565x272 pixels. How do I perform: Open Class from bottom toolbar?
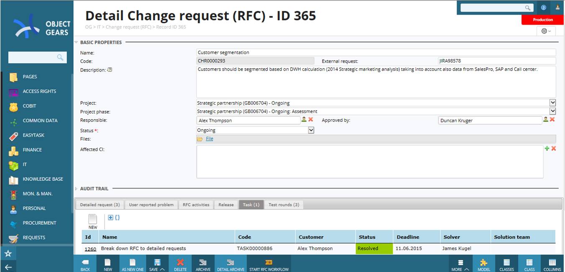click(529, 265)
